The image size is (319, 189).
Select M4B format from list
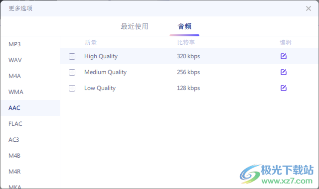pos(30,156)
